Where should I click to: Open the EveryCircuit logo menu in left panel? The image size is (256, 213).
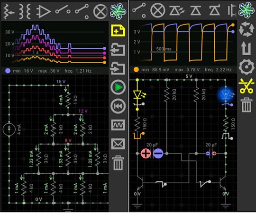118,11
